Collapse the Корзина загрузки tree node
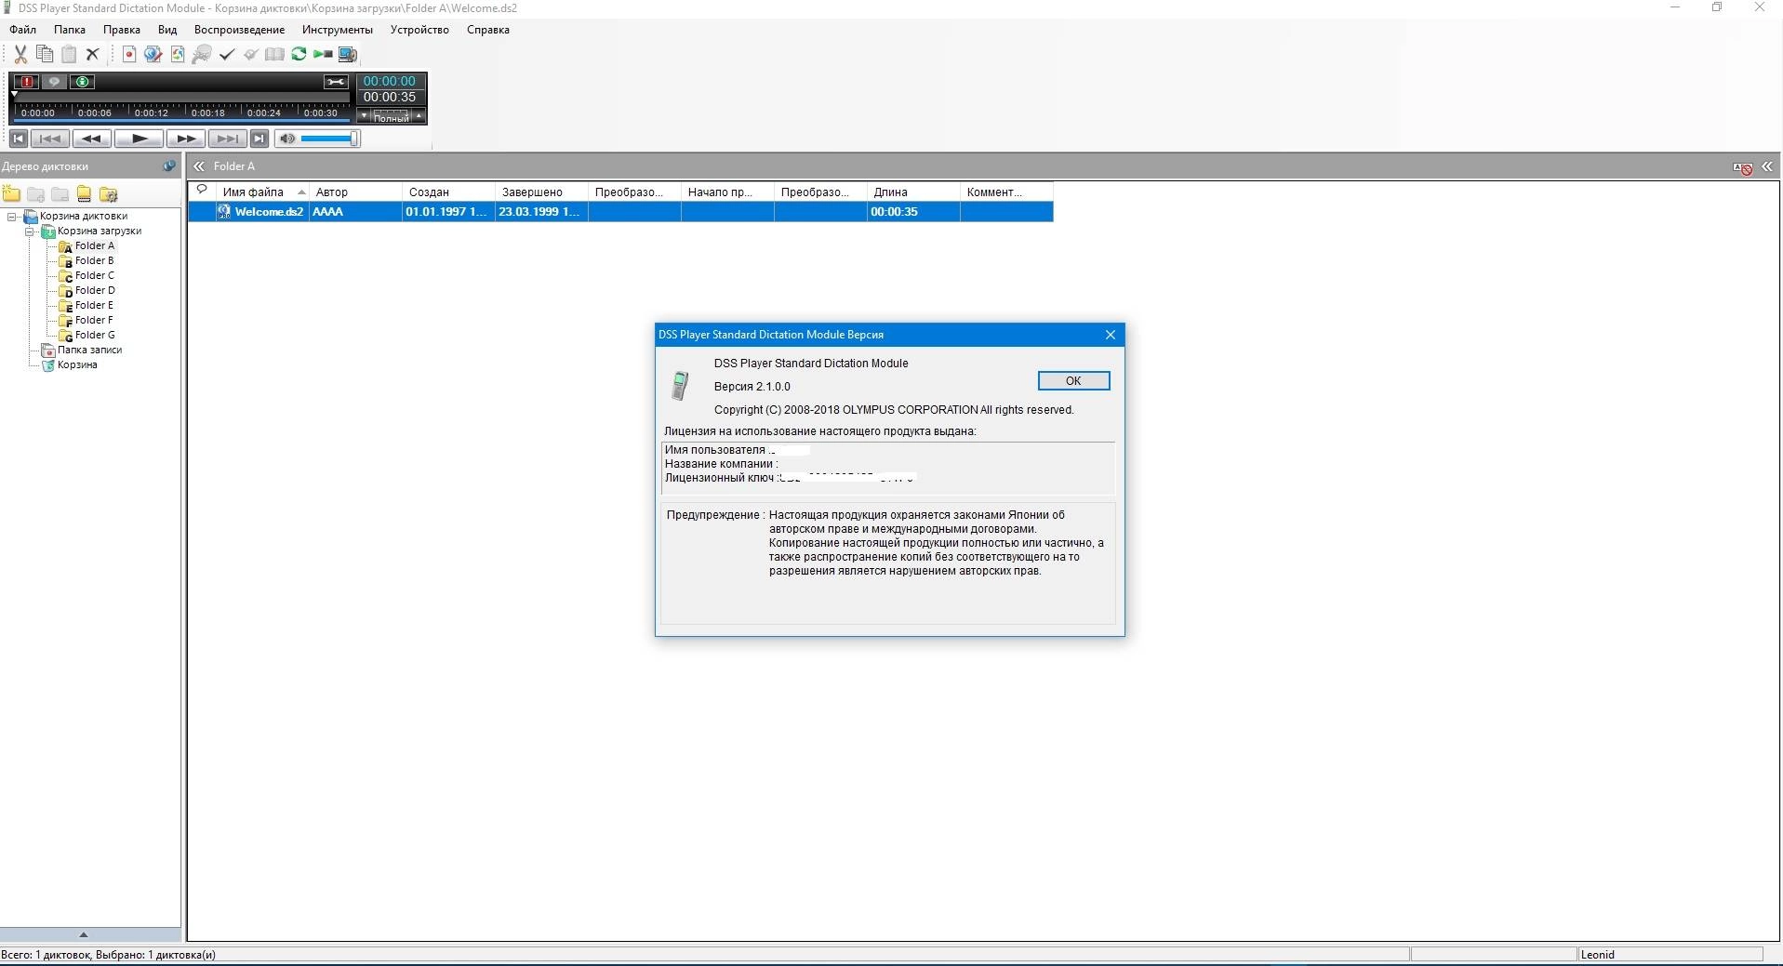1783x966 pixels. click(30, 232)
